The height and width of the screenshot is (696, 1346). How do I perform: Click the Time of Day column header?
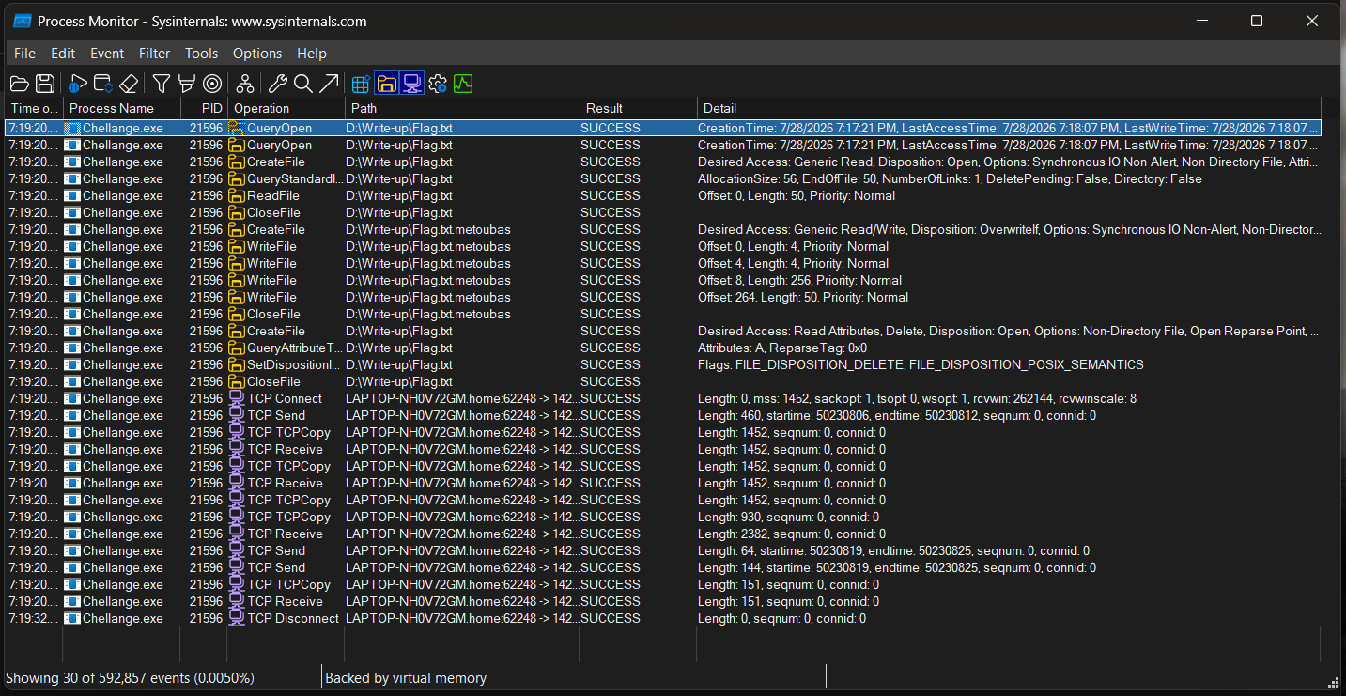pyautogui.click(x=34, y=108)
